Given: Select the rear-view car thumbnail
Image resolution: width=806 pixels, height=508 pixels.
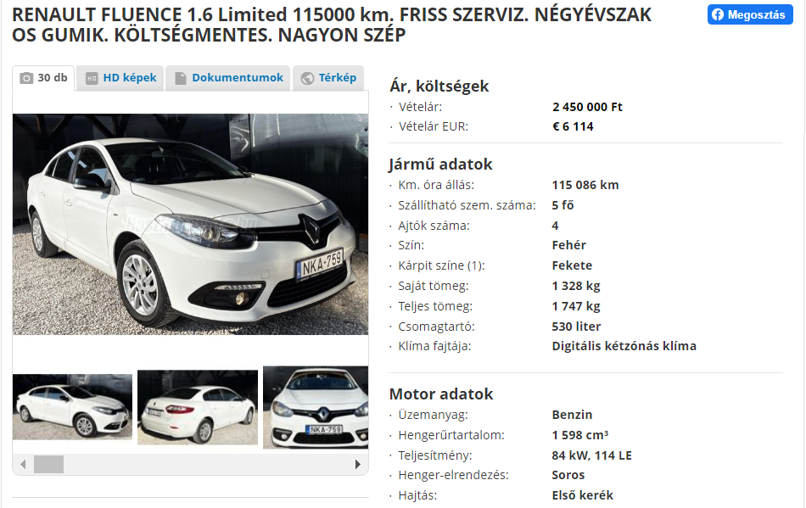Looking at the screenshot, I should 198,407.
